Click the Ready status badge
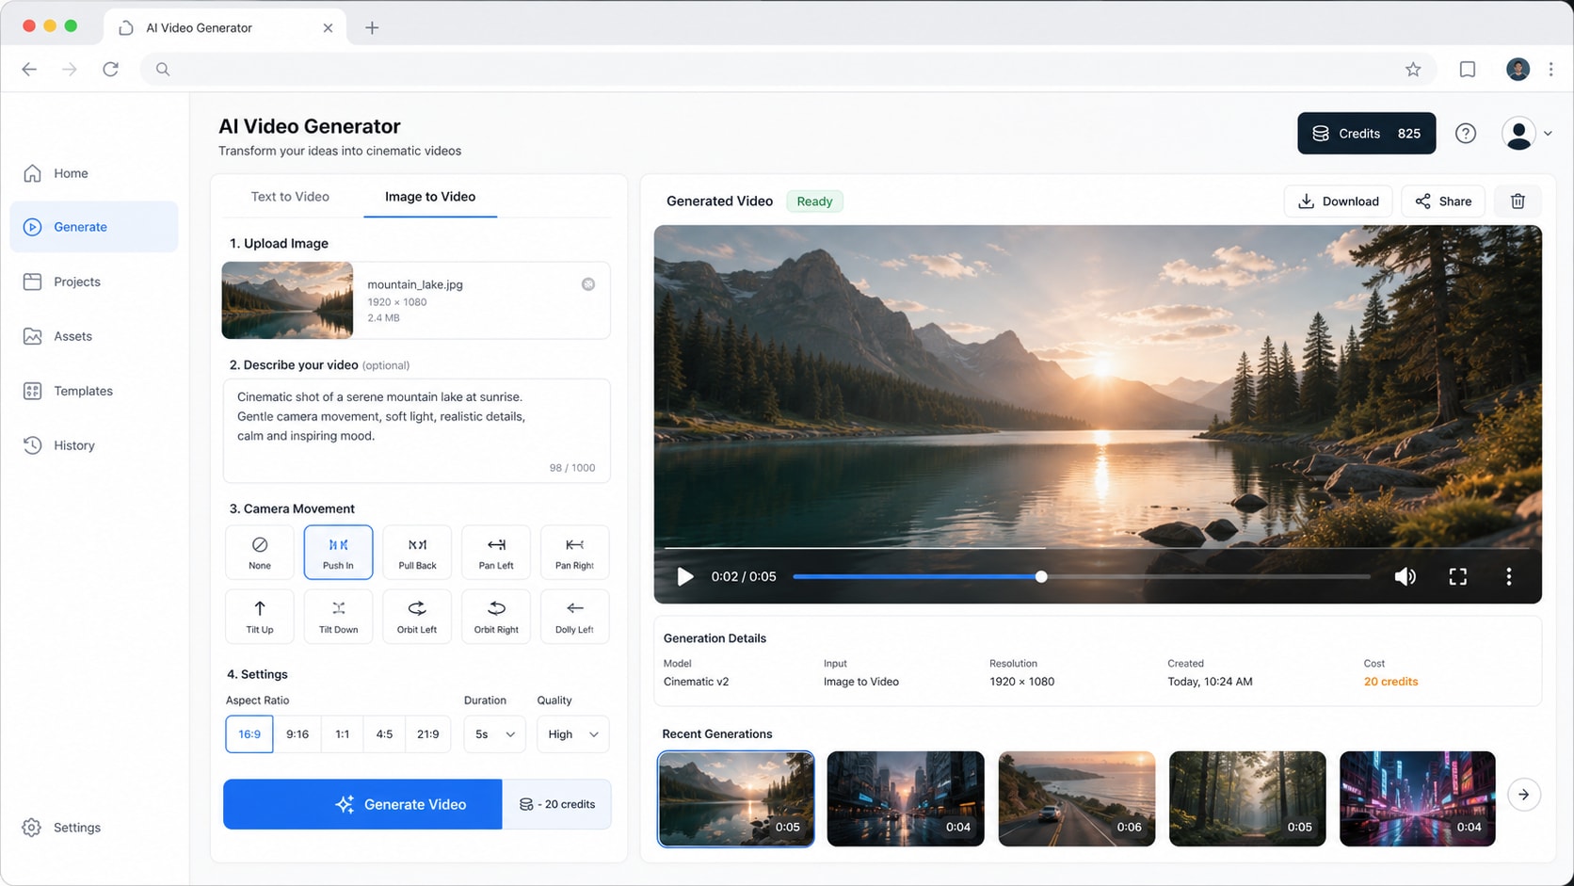The height and width of the screenshot is (886, 1574). (x=814, y=201)
